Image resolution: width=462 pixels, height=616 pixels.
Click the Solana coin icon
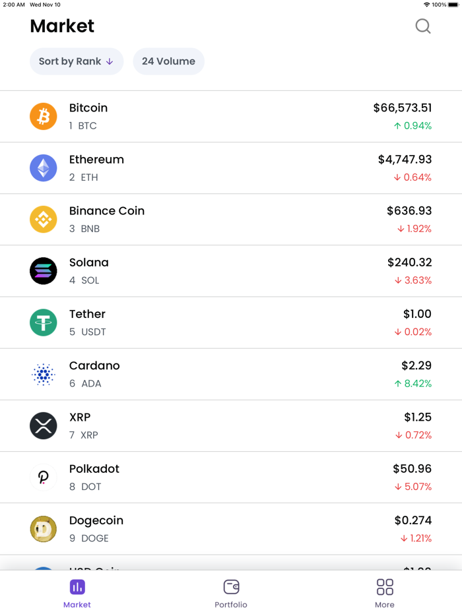[44, 270]
